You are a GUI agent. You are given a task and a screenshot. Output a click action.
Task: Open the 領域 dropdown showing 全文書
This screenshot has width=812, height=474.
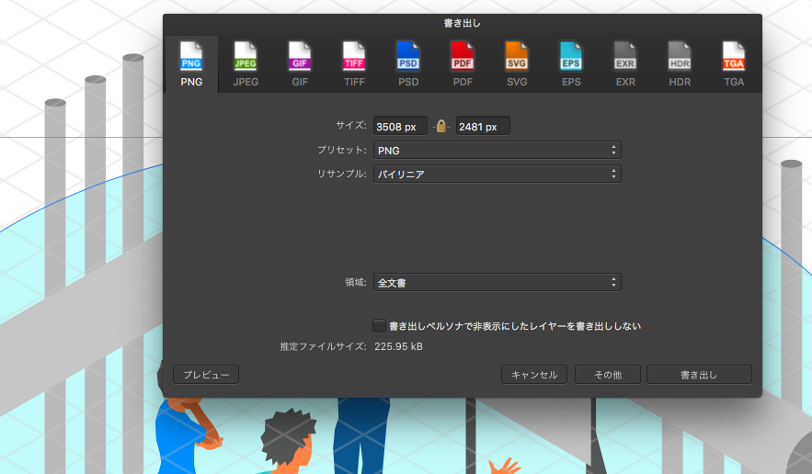click(497, 283)
